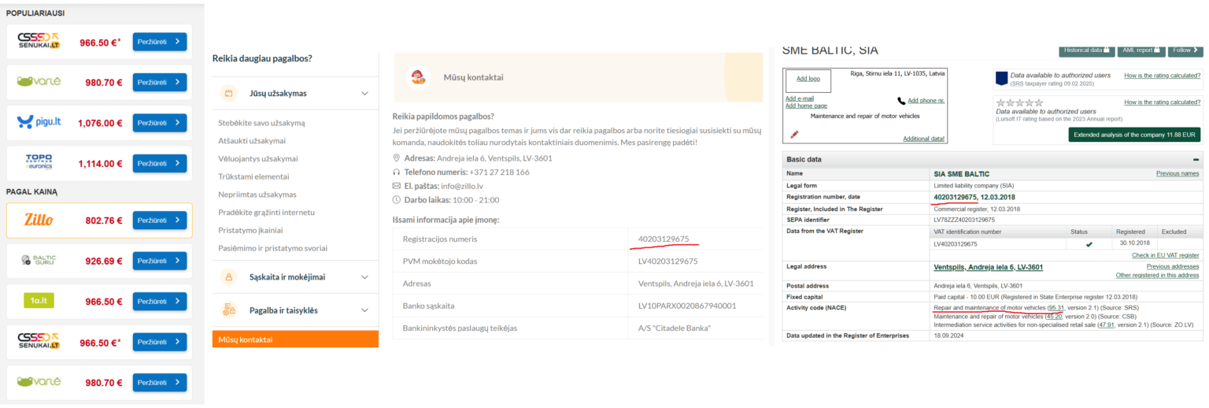Click the headset icon by Telefono numeris
The image size is (1209, 408).
(397, 172)
